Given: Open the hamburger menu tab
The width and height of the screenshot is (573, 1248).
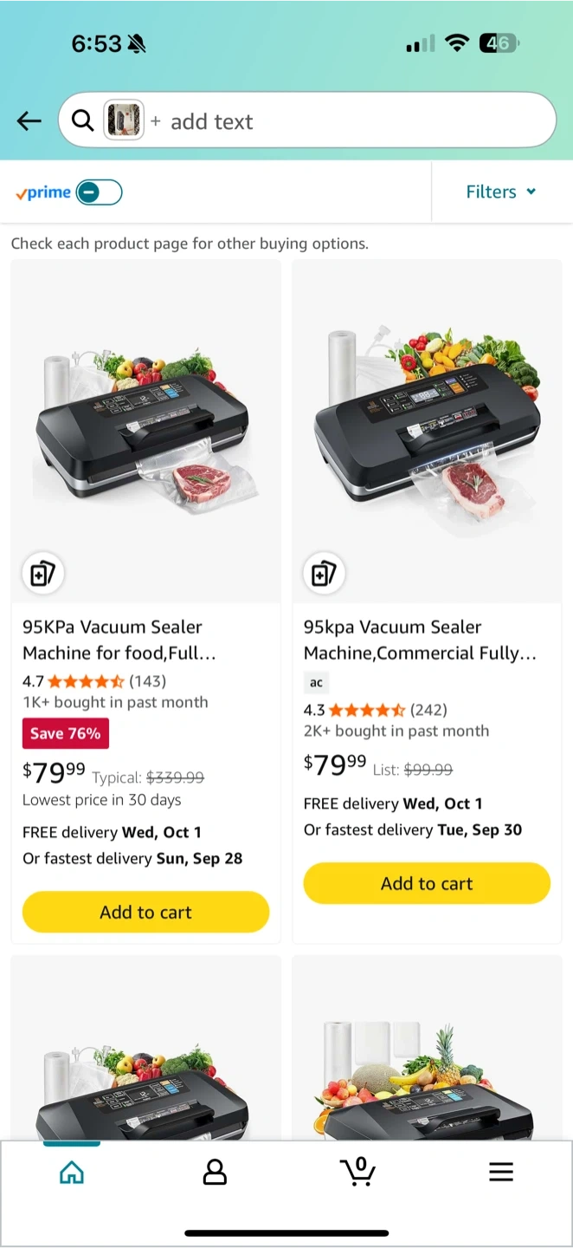Looking at the screenshot, I should coord(501,1173).
